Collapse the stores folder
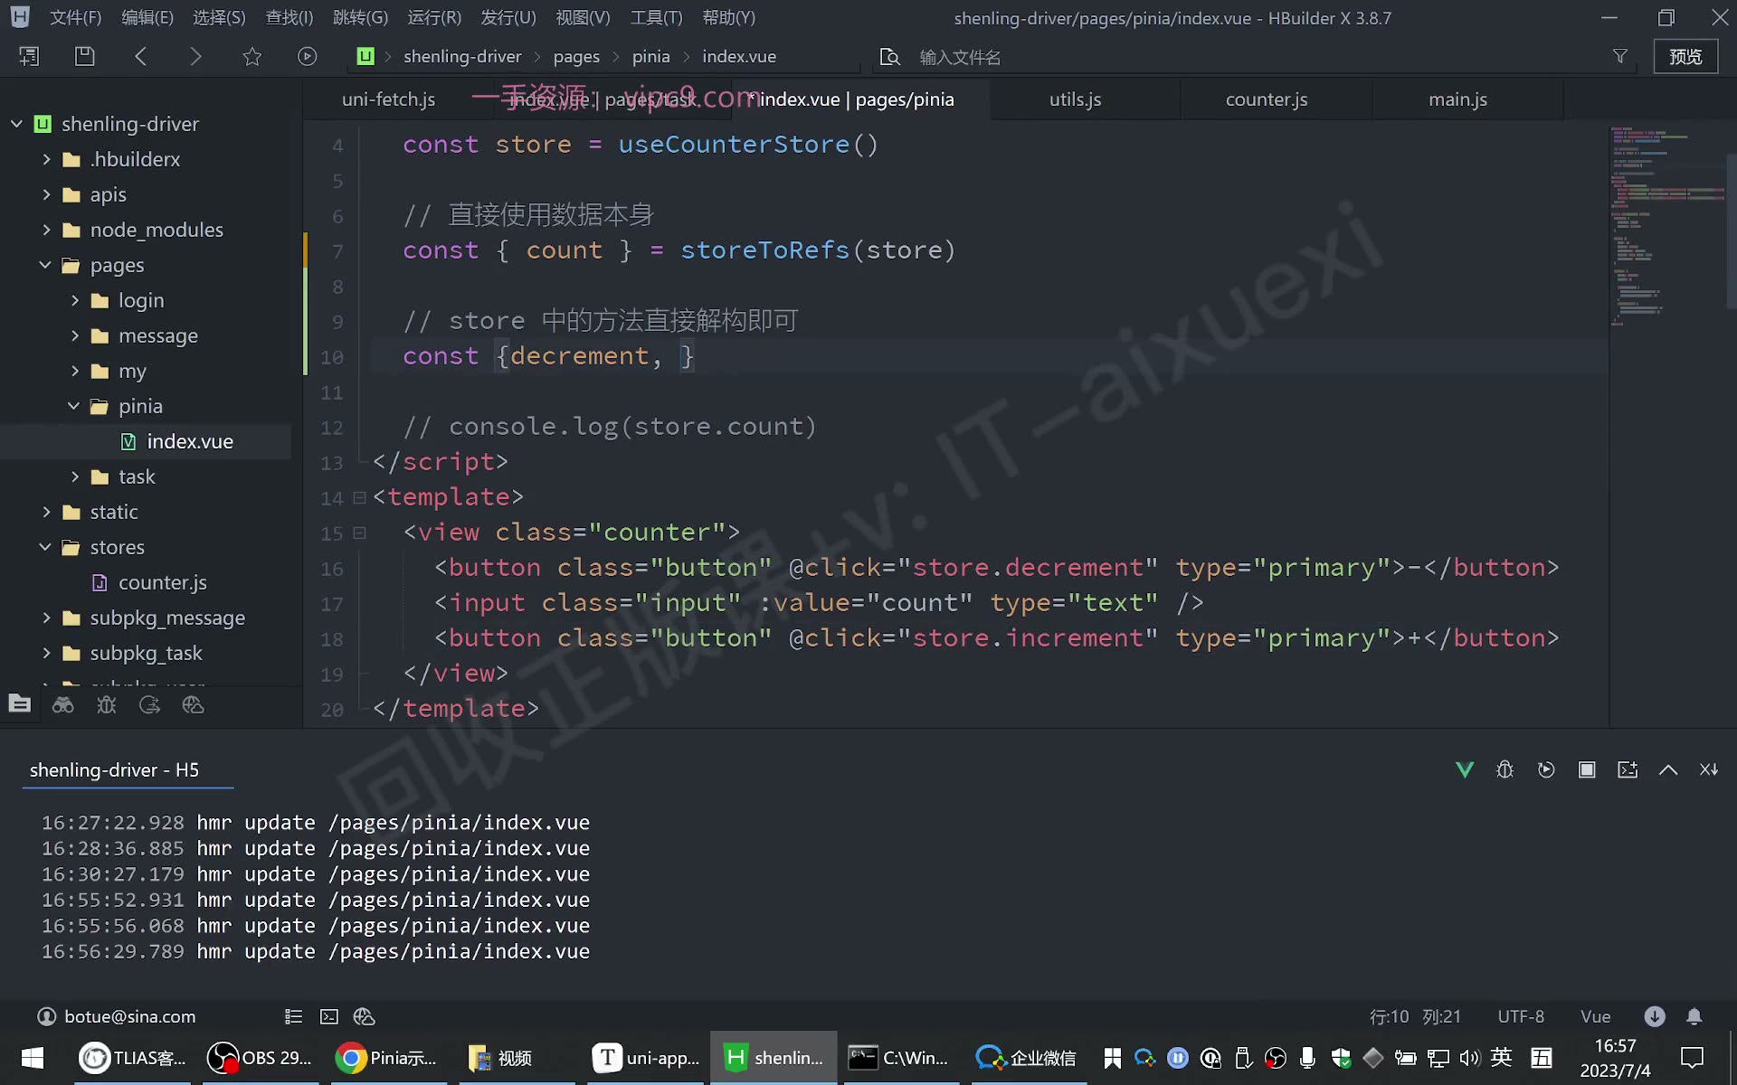 click(x=45, y=547)
